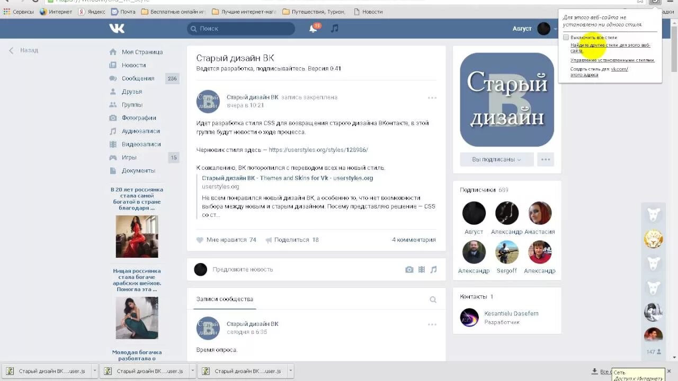Image resolution: width=678 pixels, height=381 pixels.
Task: Open ad В 20 лет россиянка стала самой богатой
Action: tap(137, 199)
